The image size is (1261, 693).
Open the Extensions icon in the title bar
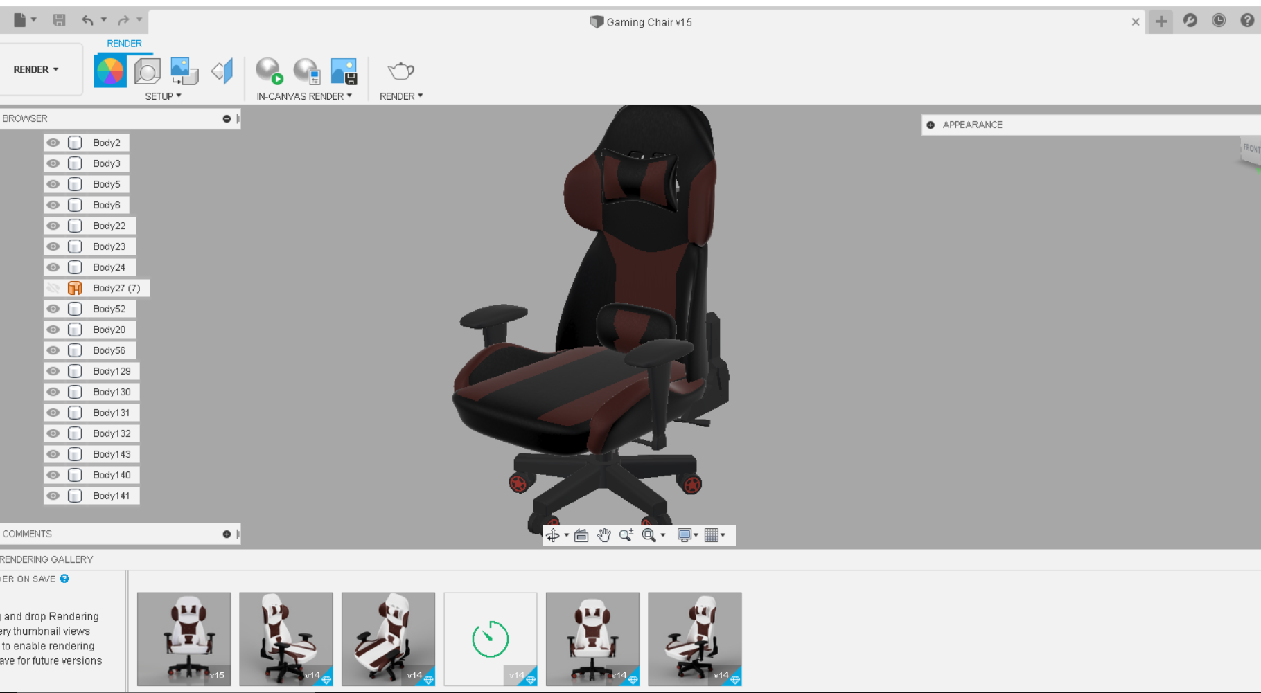pos(1190,21)
